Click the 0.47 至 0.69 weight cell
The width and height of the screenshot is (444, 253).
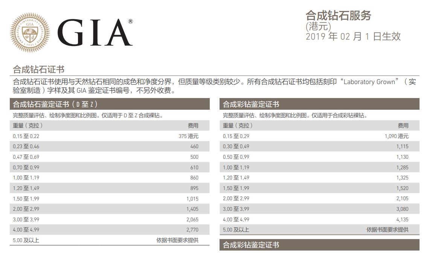point(26,157)
